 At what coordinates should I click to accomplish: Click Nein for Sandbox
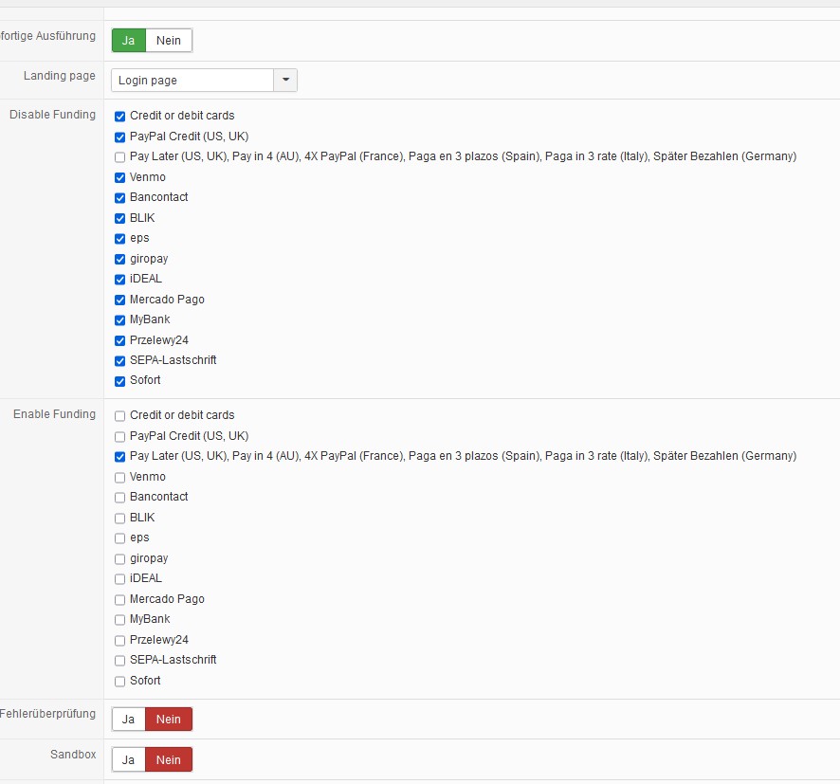pos(168,760)
